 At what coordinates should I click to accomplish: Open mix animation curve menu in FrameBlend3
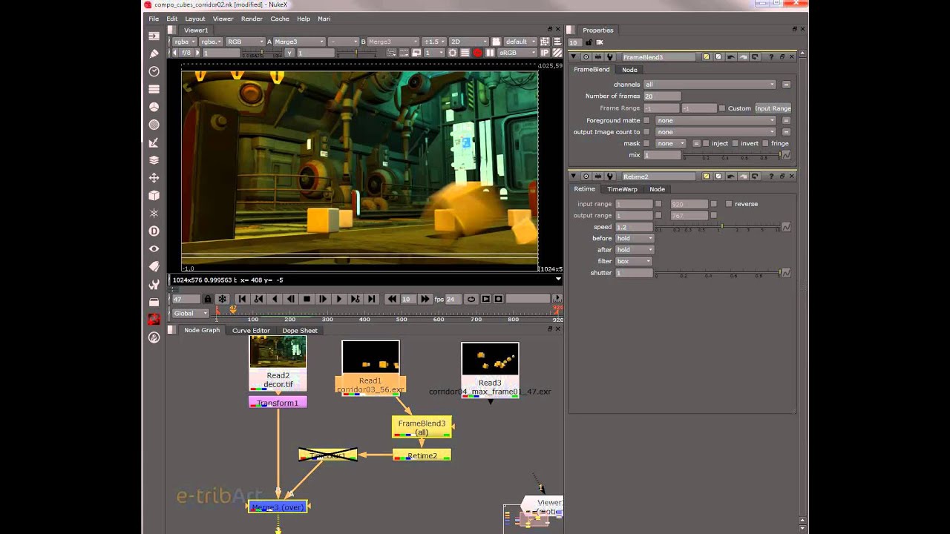[786, 155]
